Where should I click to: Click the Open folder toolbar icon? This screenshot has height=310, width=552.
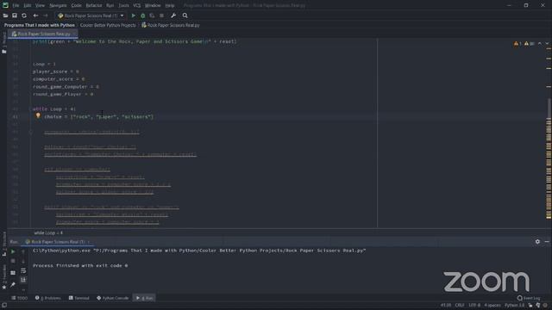click(5, 15)
